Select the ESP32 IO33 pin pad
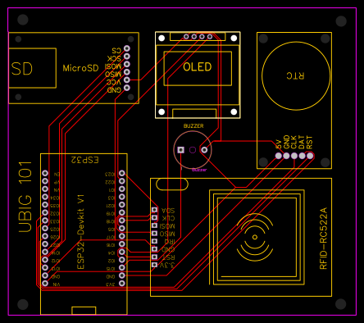The height and width of the screenshot is (323, 364). coord(45,221)
